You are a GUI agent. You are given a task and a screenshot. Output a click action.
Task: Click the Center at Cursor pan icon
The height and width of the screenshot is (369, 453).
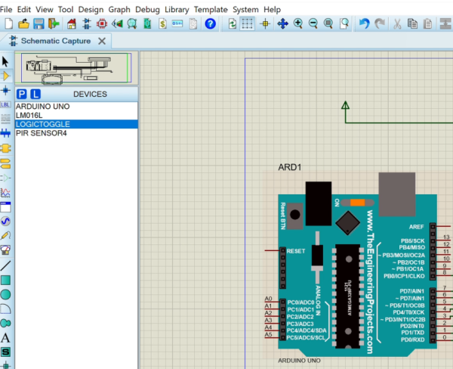(282, 23)
